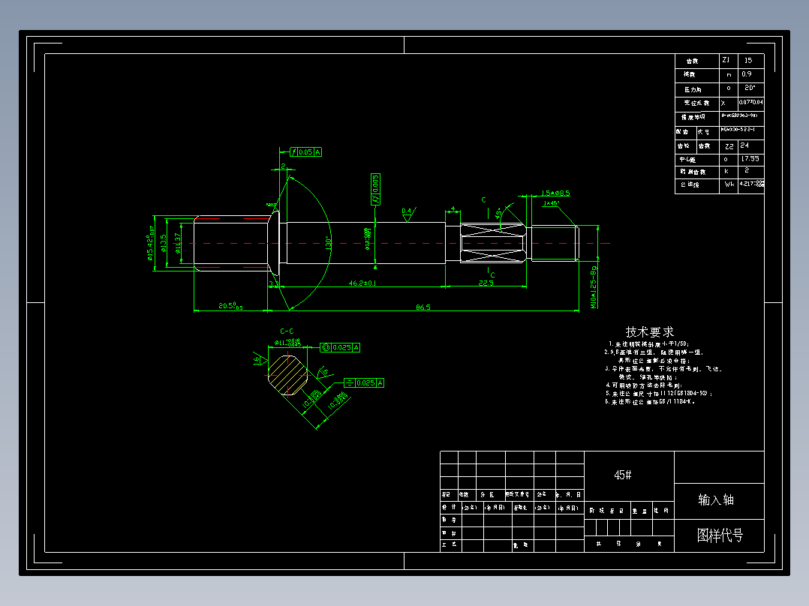809x606 pixels.
Task: Select the 45# material label
Action: click(x=623, y=475)
